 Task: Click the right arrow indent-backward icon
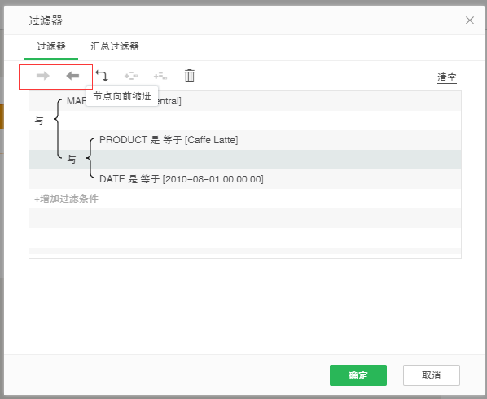[43, 76]
